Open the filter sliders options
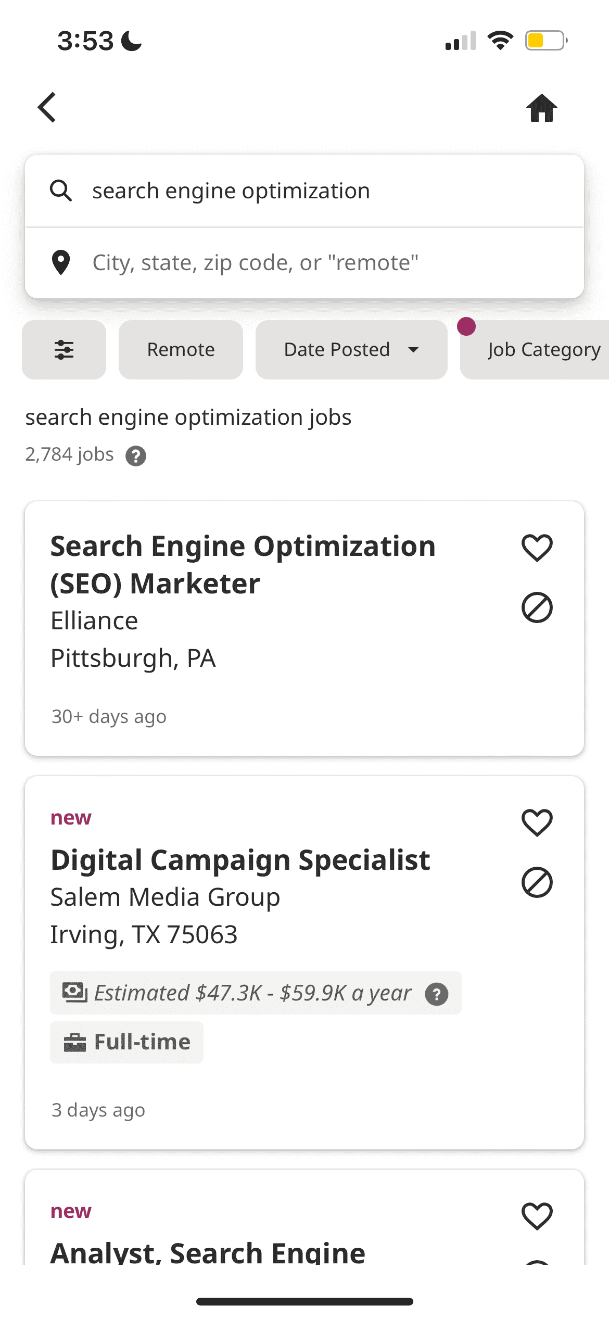The height and width of the screenshot is (1318, 609). click(64, 350)
